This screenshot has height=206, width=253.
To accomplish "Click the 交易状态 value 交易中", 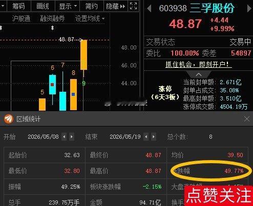I will pyautogui.click(x=240, y=42).
